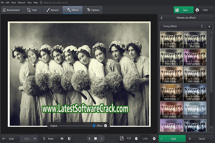
Task: Zoom out with the minus icon
Action: tap(136, 139)
